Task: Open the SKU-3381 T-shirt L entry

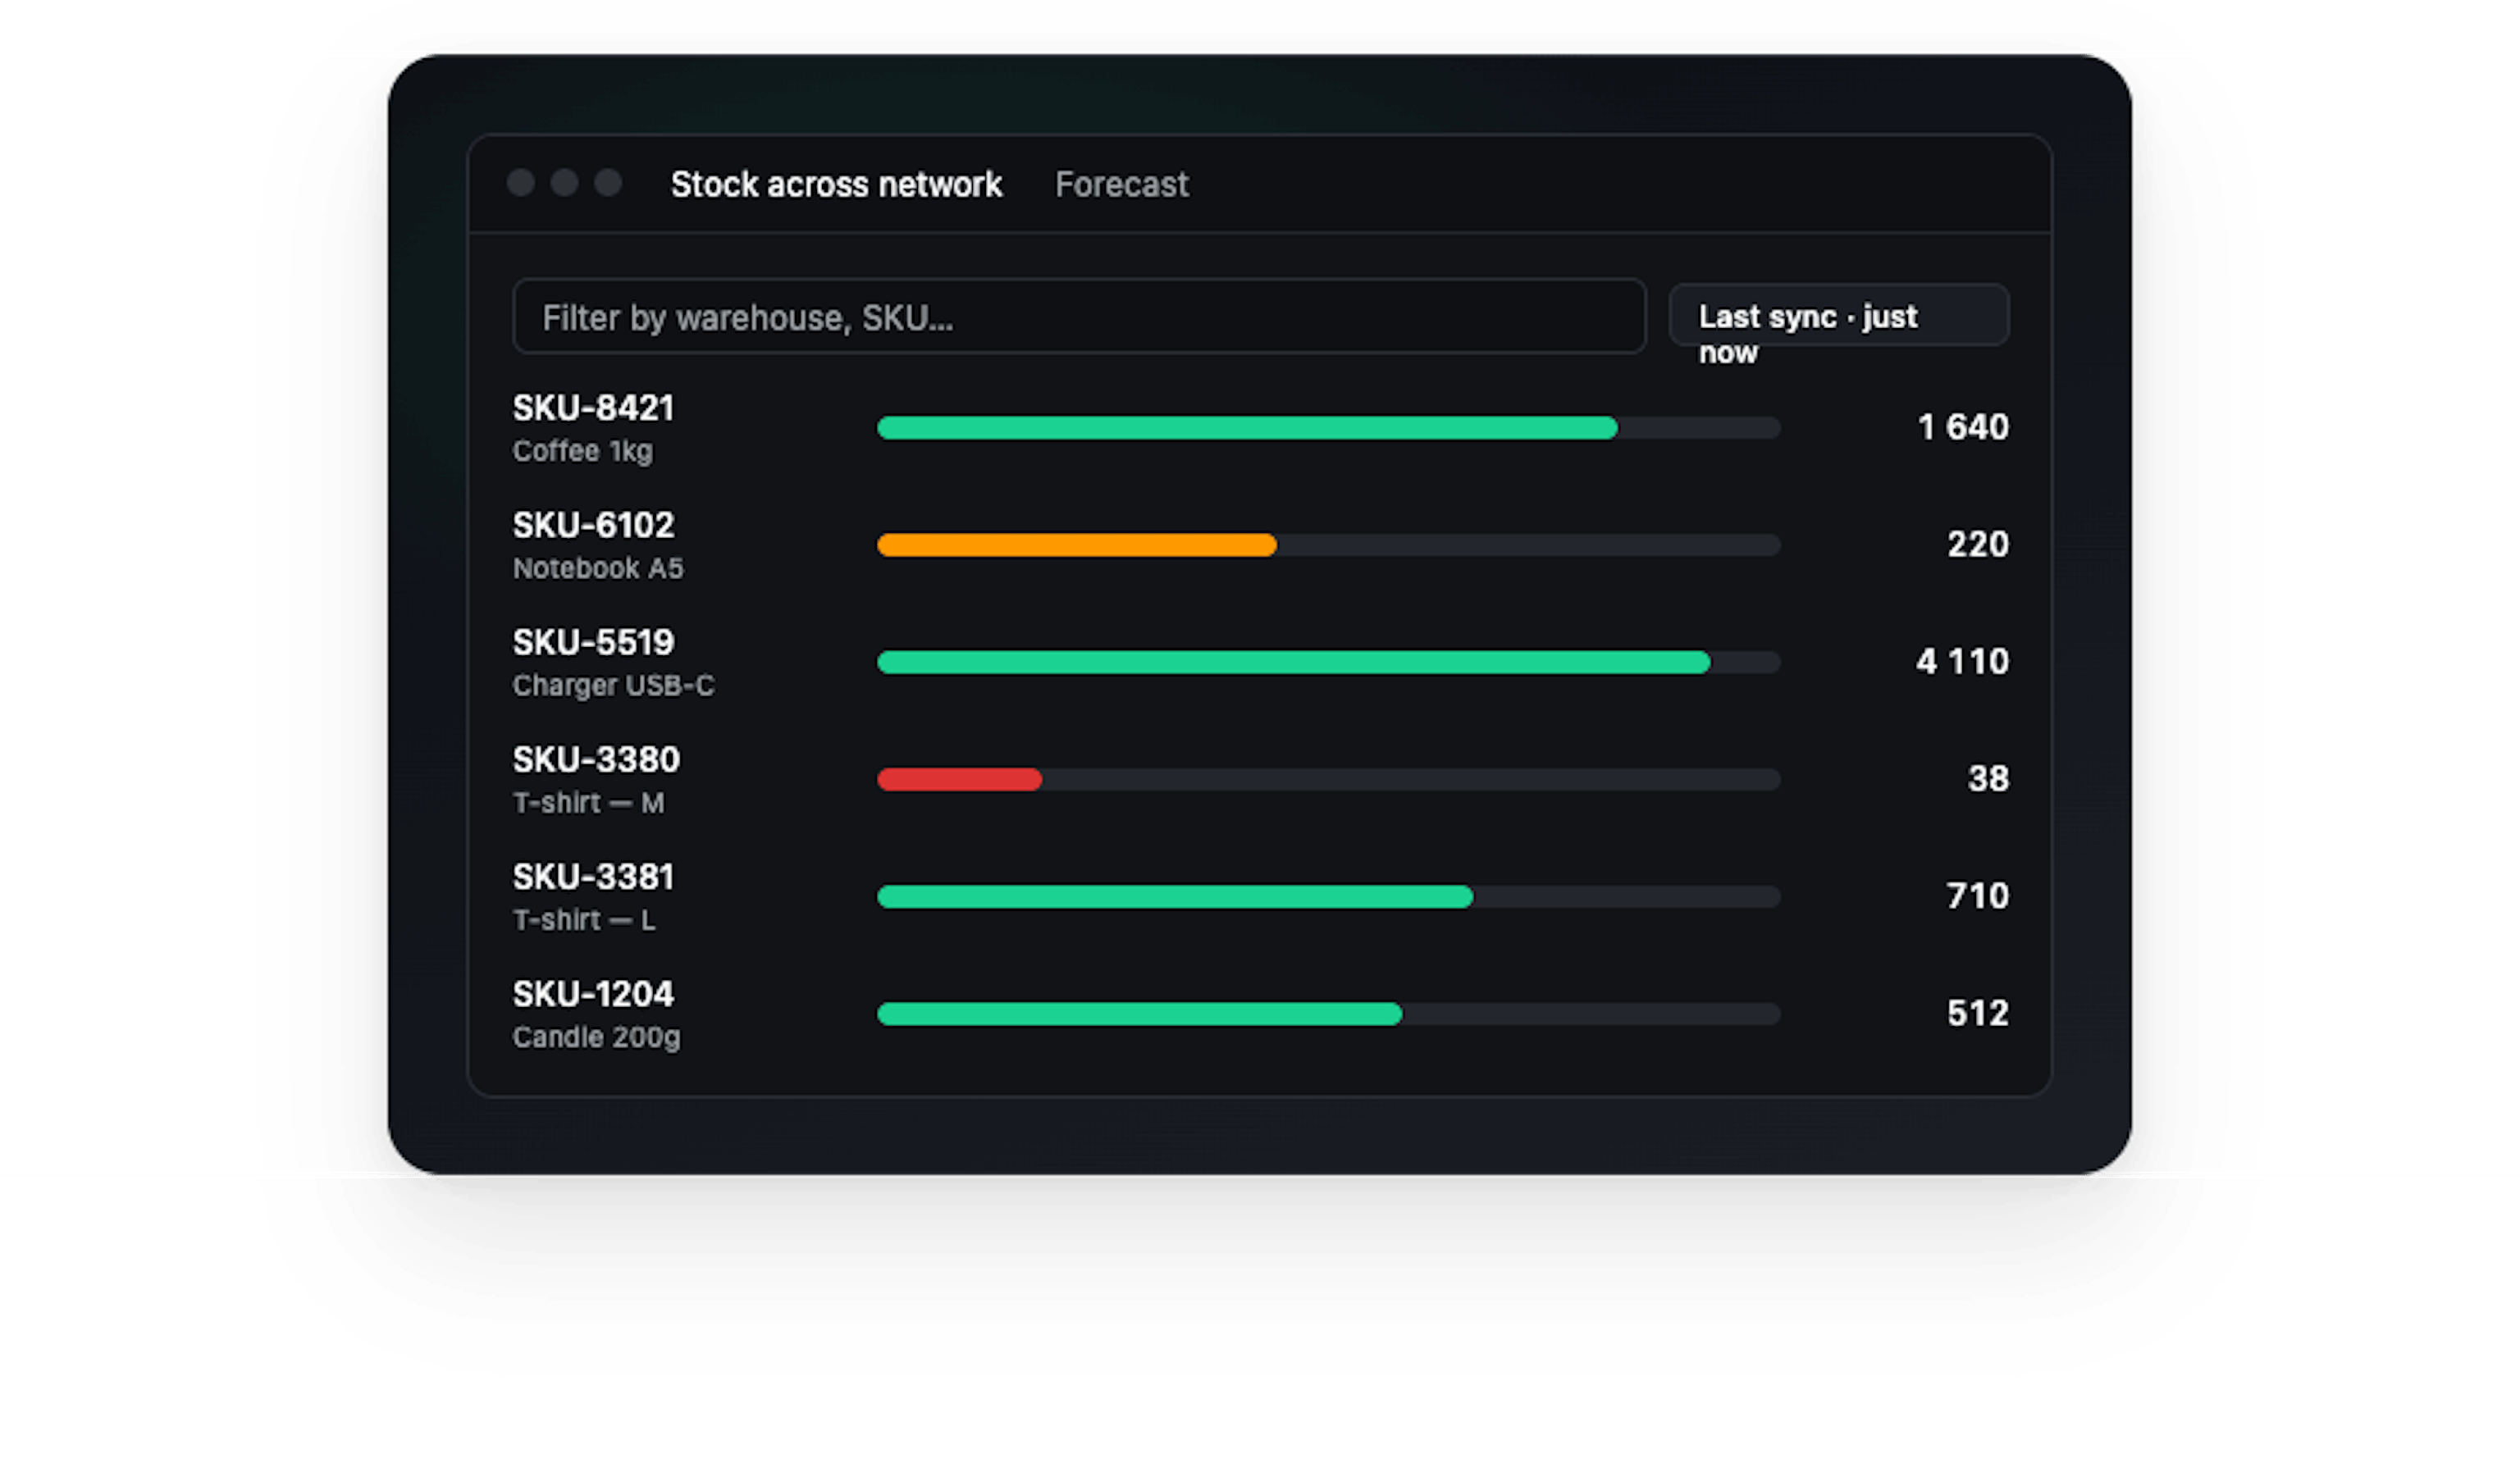Action: pyautogui.click(x=593, y=896)
